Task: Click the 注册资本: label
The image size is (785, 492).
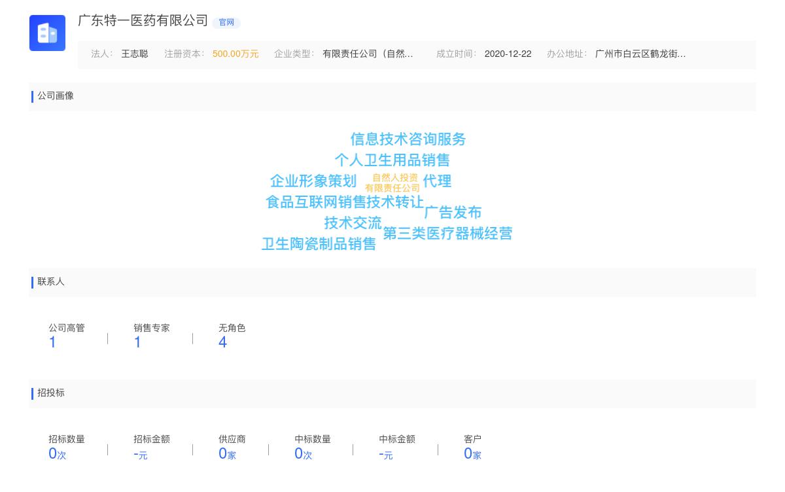Action: (184, 54)
